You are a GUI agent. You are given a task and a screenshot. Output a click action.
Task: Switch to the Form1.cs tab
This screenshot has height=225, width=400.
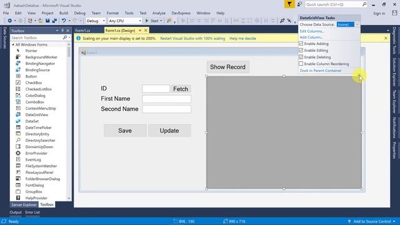pos(82,31)
